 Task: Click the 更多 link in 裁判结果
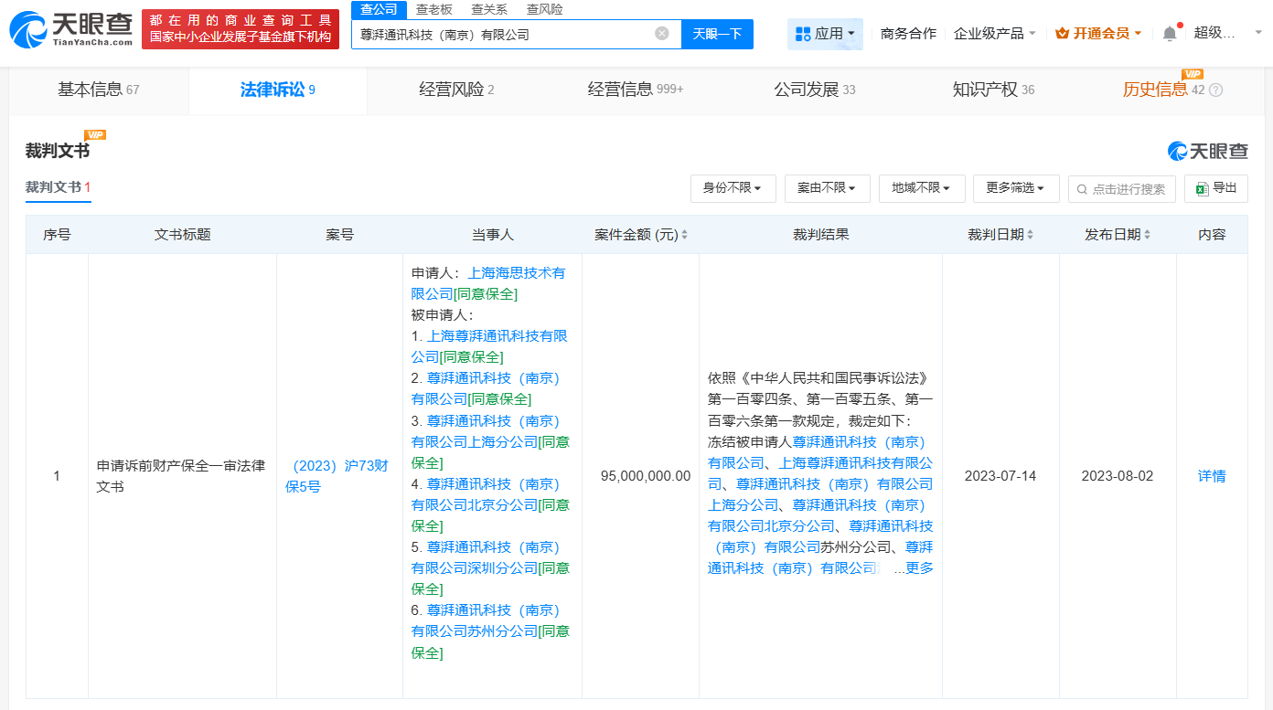918,567
